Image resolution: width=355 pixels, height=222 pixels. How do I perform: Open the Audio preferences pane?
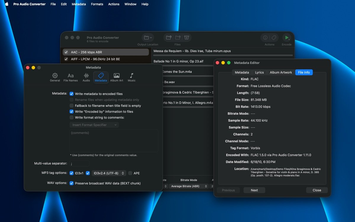click(86, 77)
